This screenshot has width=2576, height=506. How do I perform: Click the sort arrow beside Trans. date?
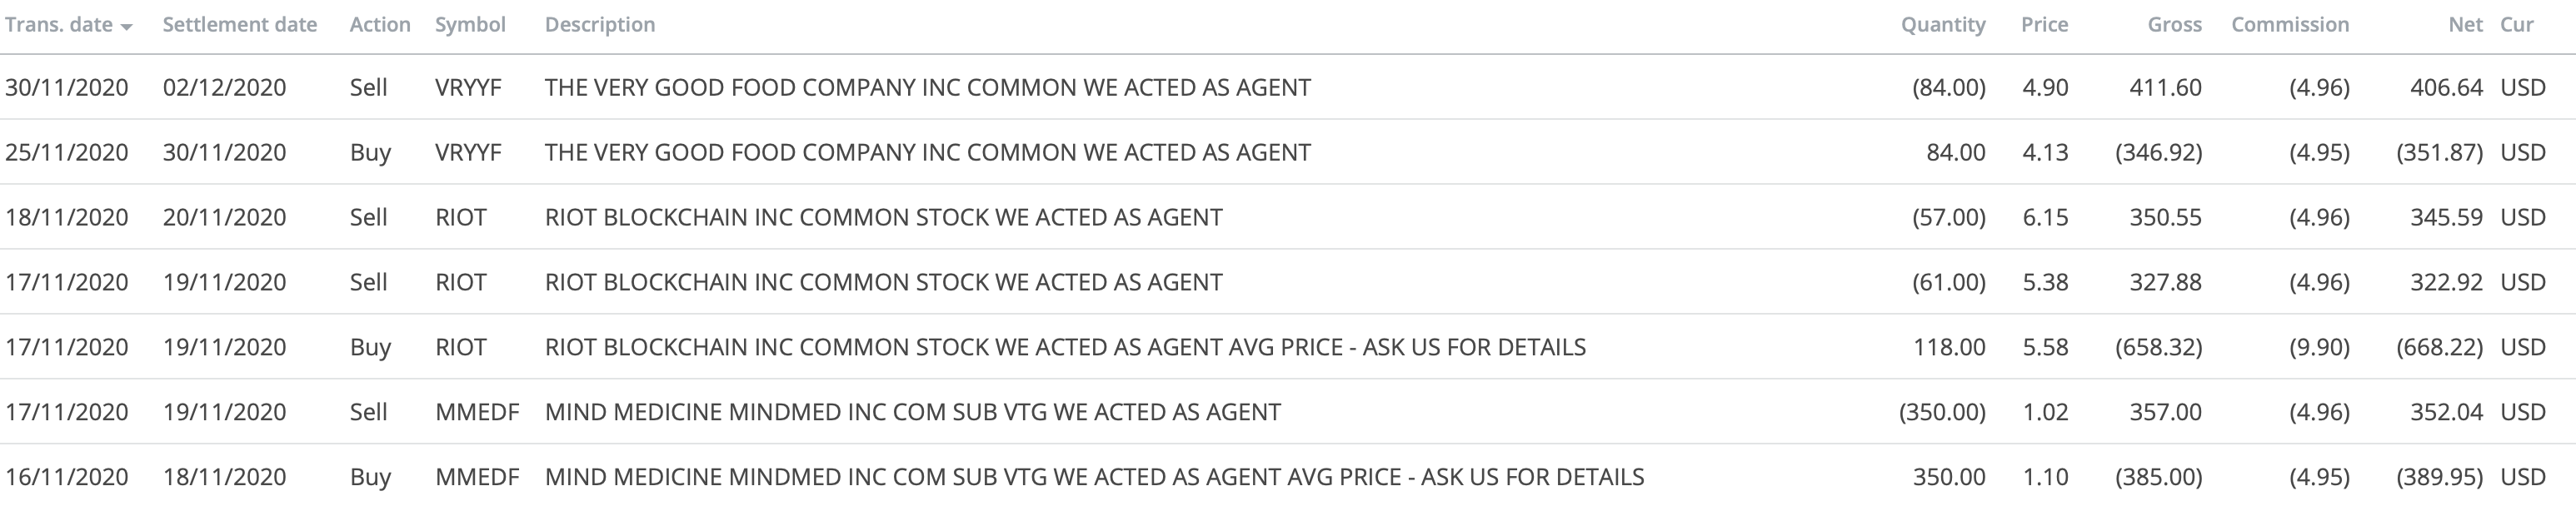(126, 27)
